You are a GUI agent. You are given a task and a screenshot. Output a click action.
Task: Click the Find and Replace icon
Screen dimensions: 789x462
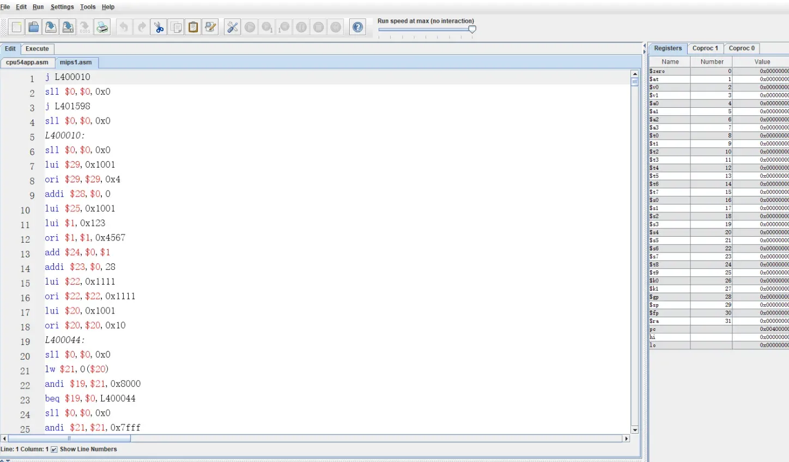(210, 27)
